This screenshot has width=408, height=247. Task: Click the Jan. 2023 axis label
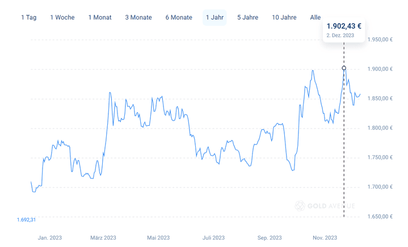(49, 238)
